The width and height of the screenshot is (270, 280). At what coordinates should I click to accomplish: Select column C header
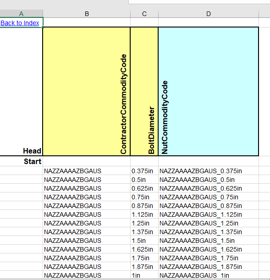(144, 14)
